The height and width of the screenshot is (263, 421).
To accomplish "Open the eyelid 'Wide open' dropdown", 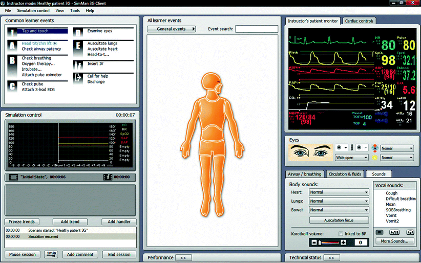I will pyautogui.click(x=351, y=158).
